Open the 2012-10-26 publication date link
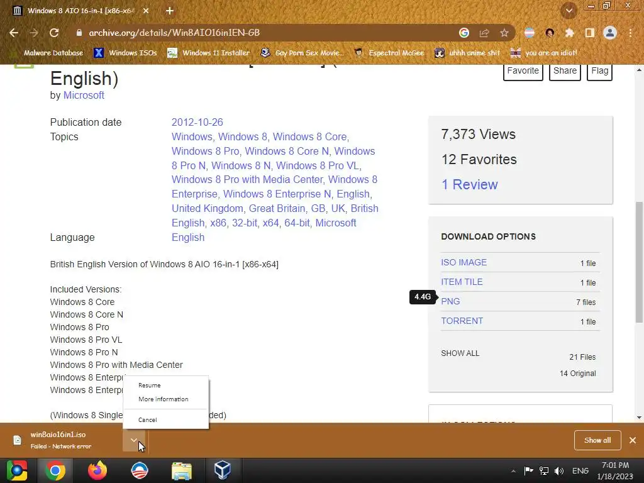The height and width of the screenshot is (483, 644). [197, 123]
